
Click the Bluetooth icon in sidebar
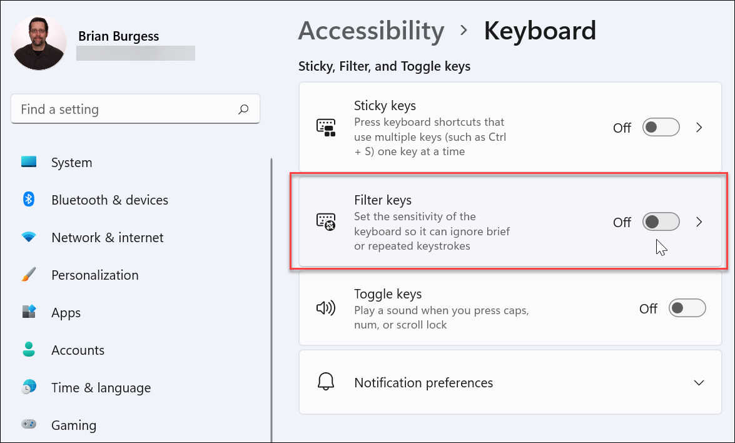(29, 200)
